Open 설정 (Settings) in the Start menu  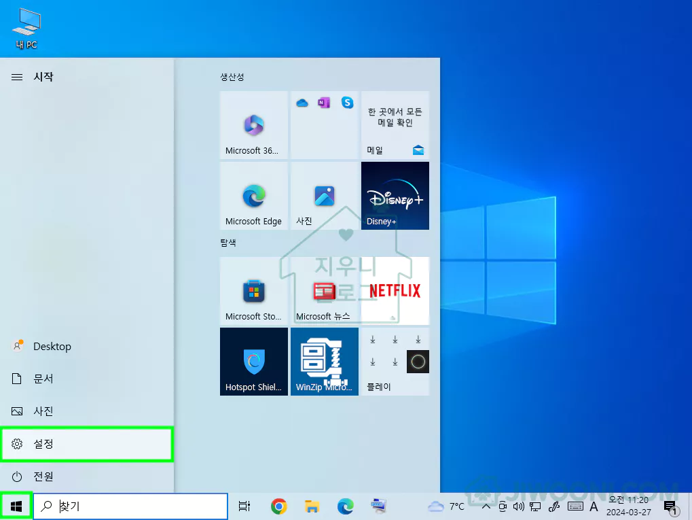87,445
